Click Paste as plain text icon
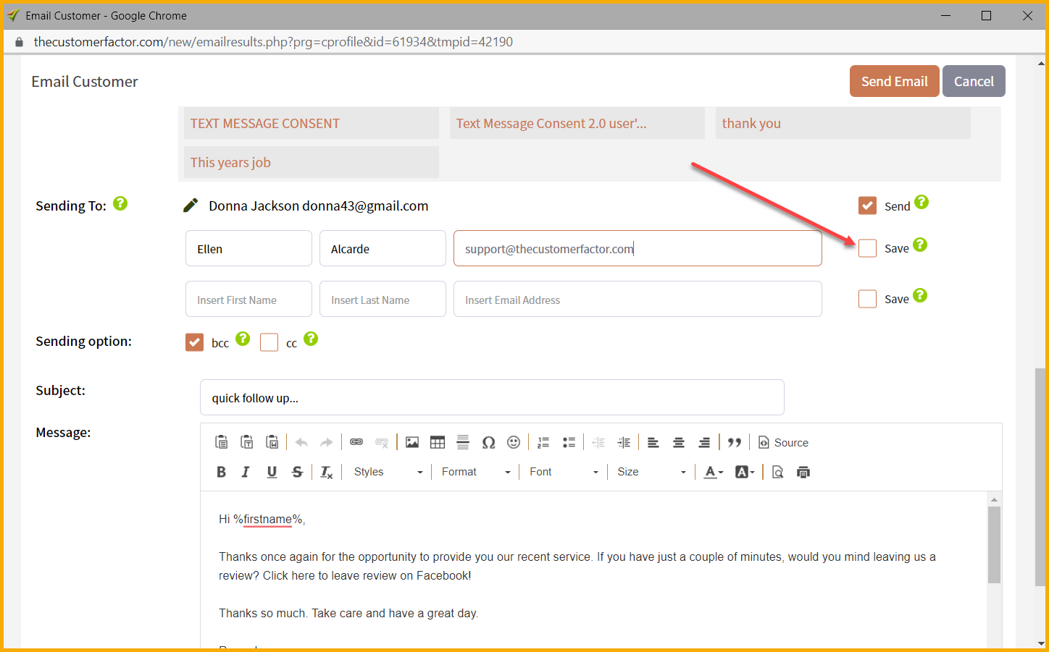Viewport: 1049px width, 652px height. click(x=247, y=442)
